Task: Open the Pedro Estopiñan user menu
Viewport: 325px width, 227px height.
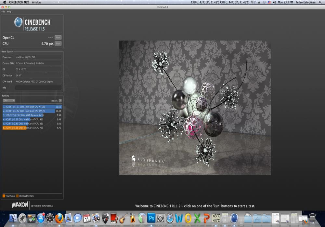Action: (305, 2)
